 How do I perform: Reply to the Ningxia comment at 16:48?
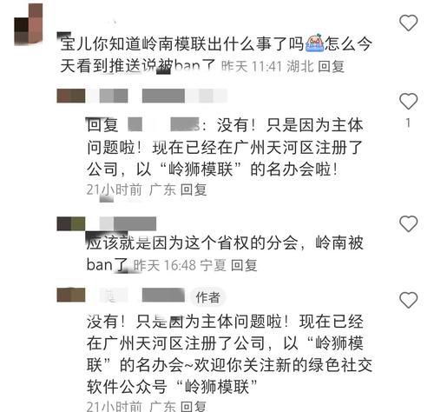244,265
